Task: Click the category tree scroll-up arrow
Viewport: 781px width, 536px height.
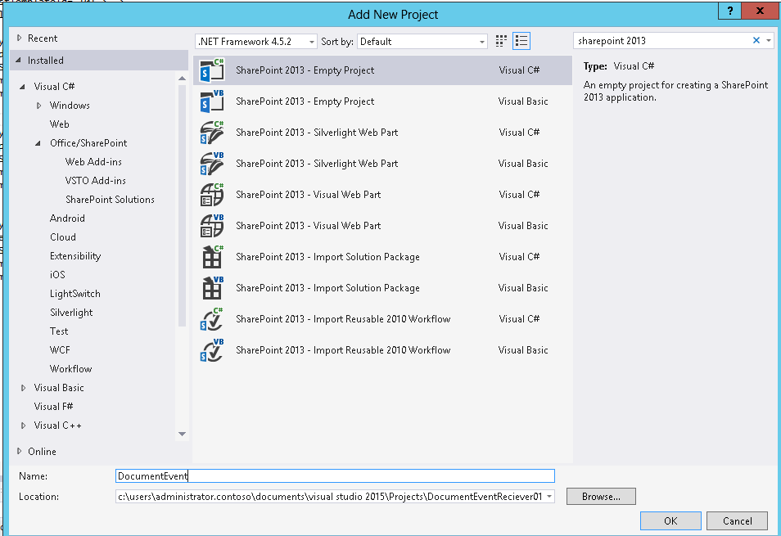Action: 182,79
